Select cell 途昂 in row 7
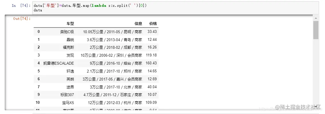 click(x=70, y=87)
